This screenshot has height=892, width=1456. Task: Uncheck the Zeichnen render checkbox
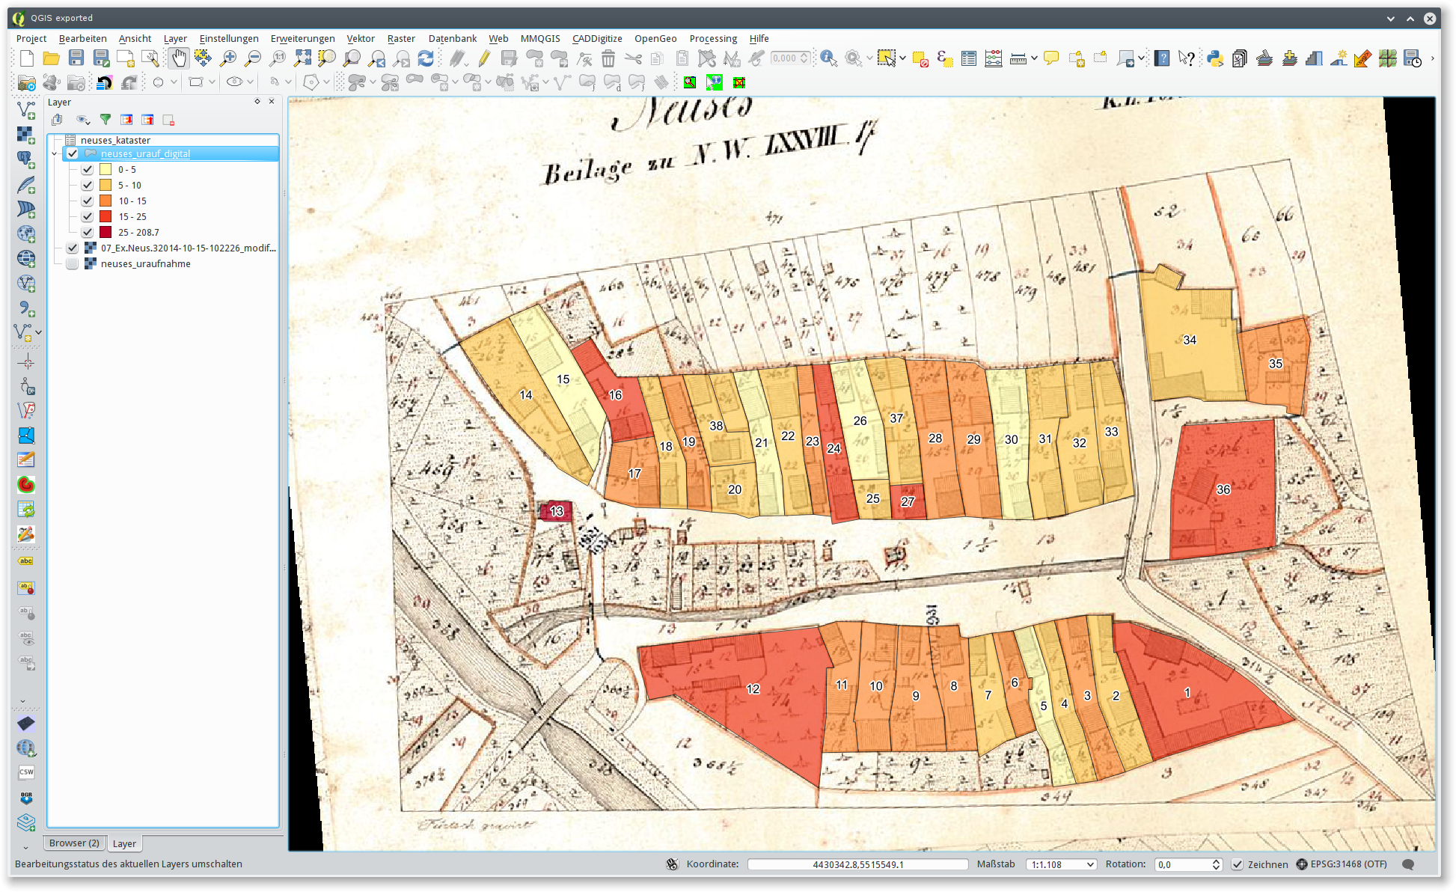pyautogui.click(x=1238, y=864)
